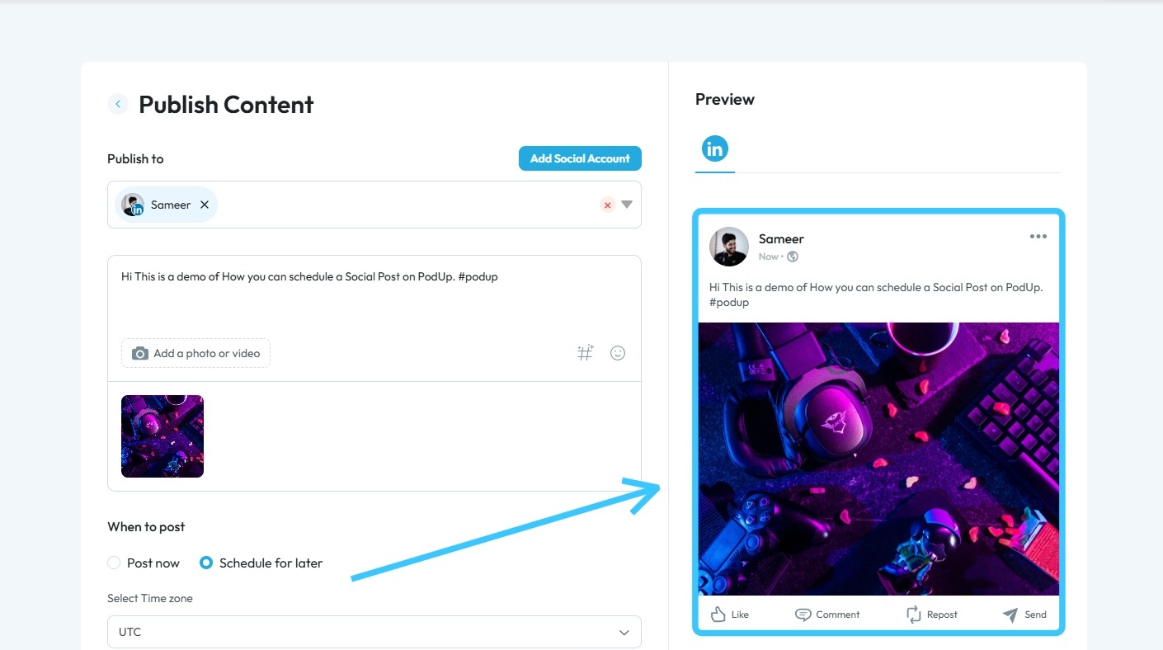Open the three-dot menu in post preview
The image size is (1163, 650).
[1038, 237]
